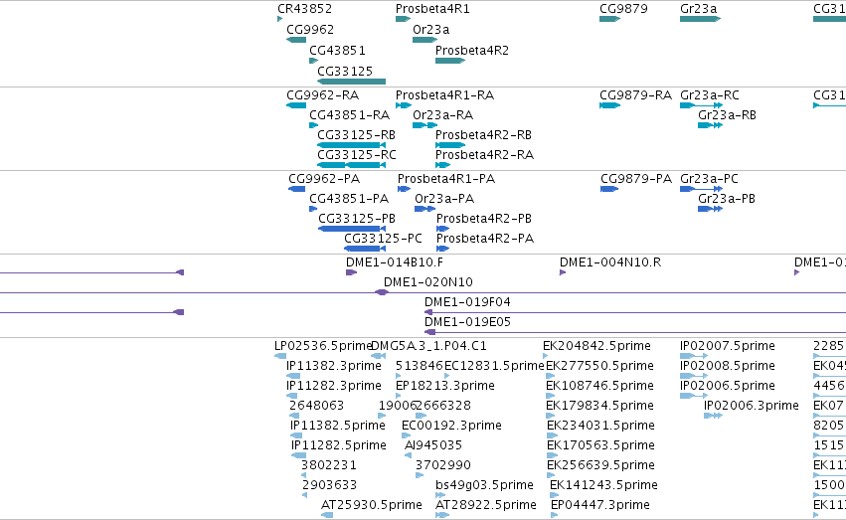Click the CG9962-RA transcript label
This screenshot has width=846, height=520.
(x=322, y=94)
